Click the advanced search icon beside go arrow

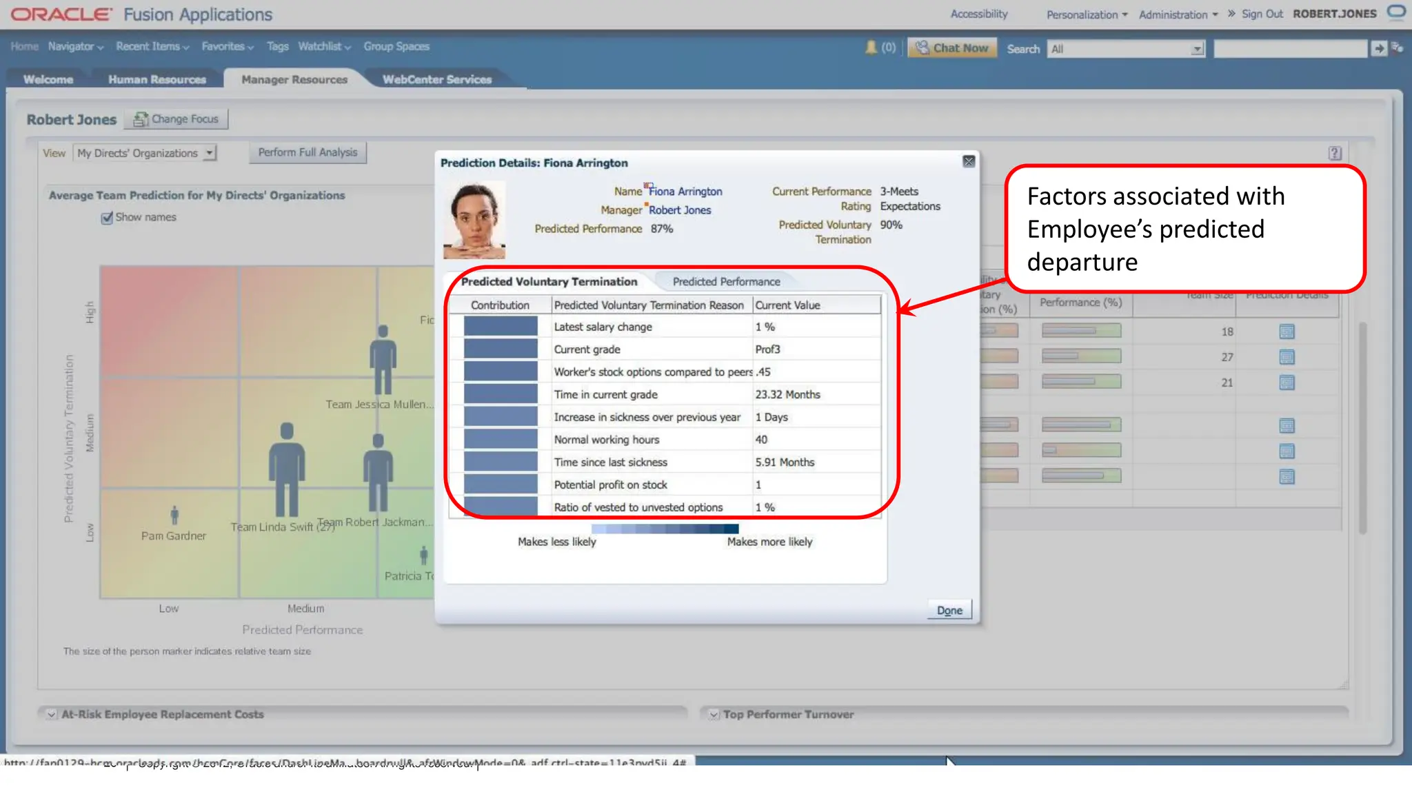click(x=1398, y=48)
